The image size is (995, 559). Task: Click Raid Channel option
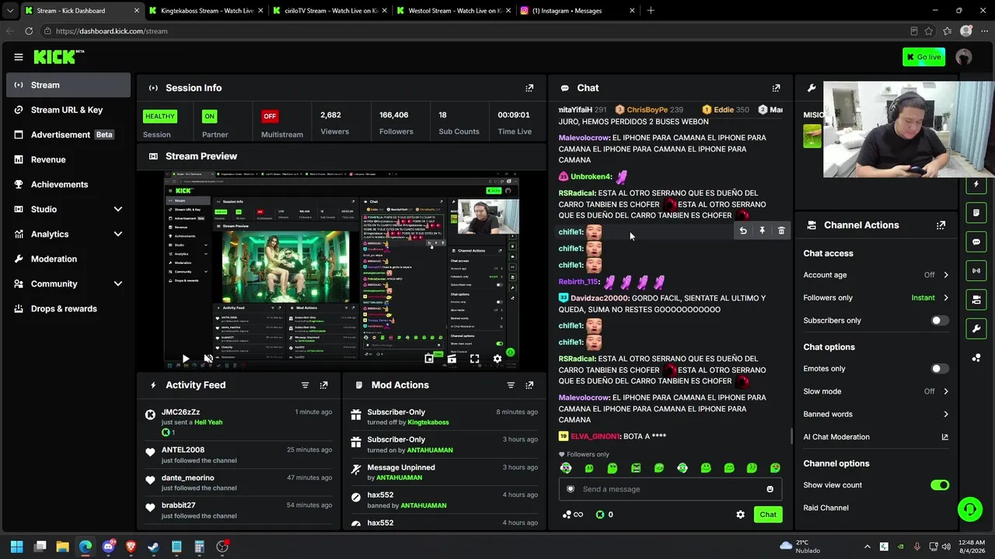point(826,508)
